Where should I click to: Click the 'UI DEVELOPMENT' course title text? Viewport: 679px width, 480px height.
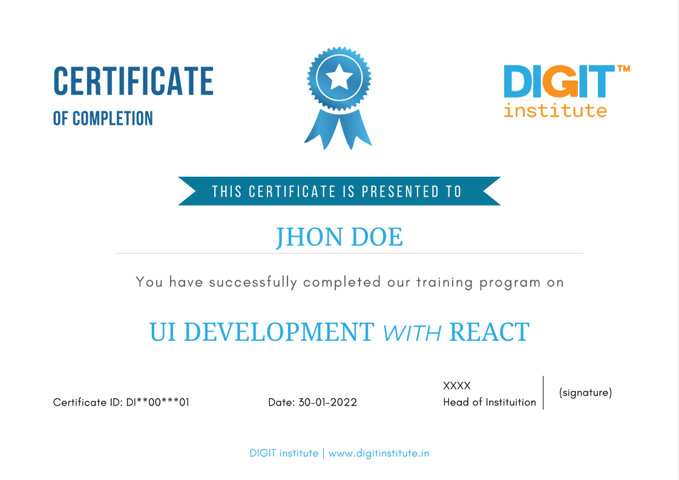coord(261,332)
